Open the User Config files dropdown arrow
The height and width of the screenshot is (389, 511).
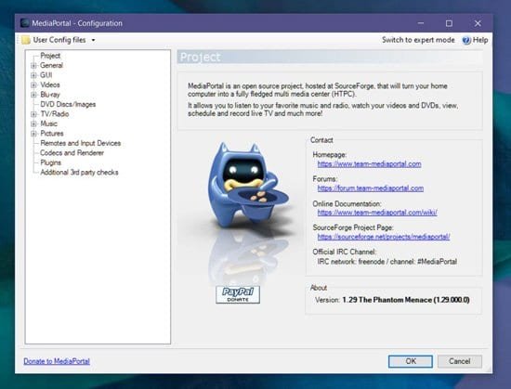point(93,40)
